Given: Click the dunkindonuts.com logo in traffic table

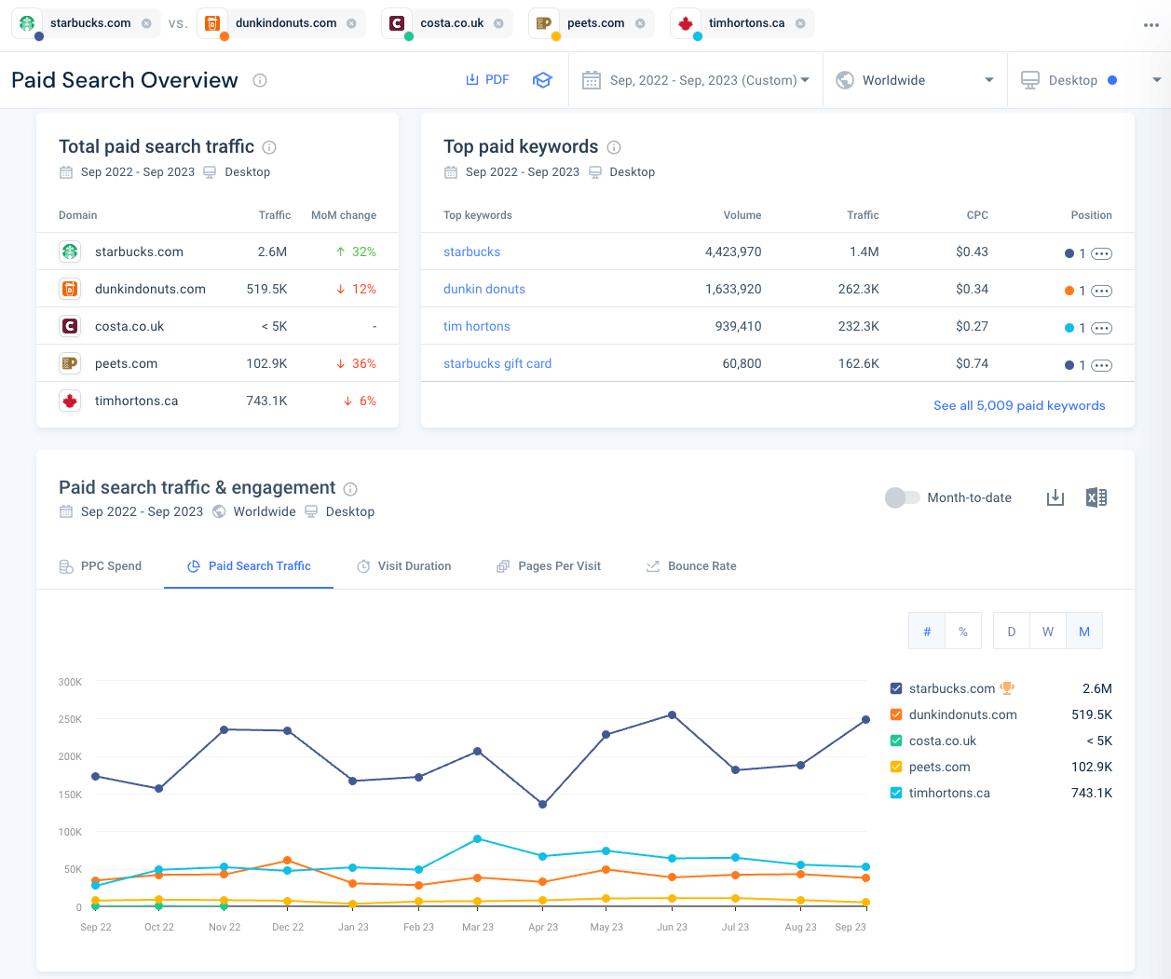Looking at the screenshot, I should (70, 289).
